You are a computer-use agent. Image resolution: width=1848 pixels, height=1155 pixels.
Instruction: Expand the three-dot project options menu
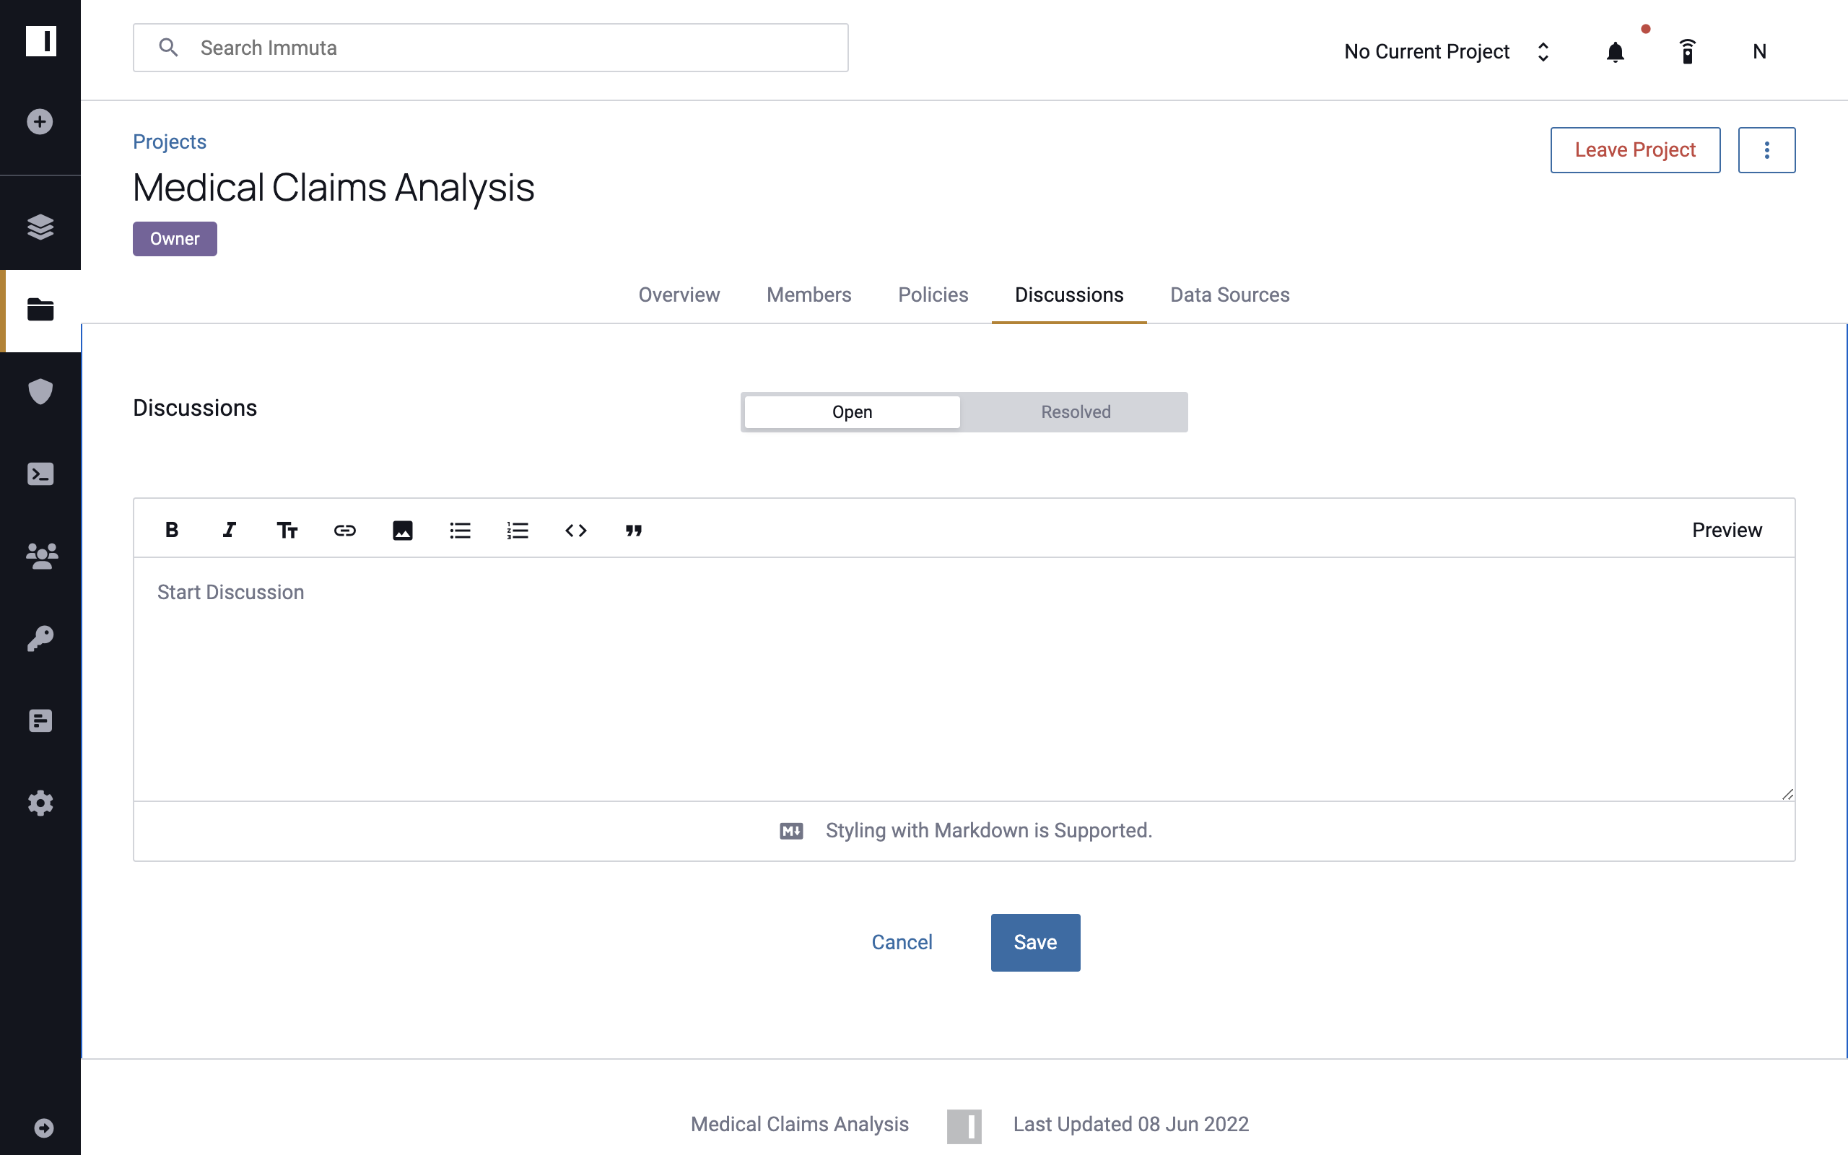coord(1767,149)
